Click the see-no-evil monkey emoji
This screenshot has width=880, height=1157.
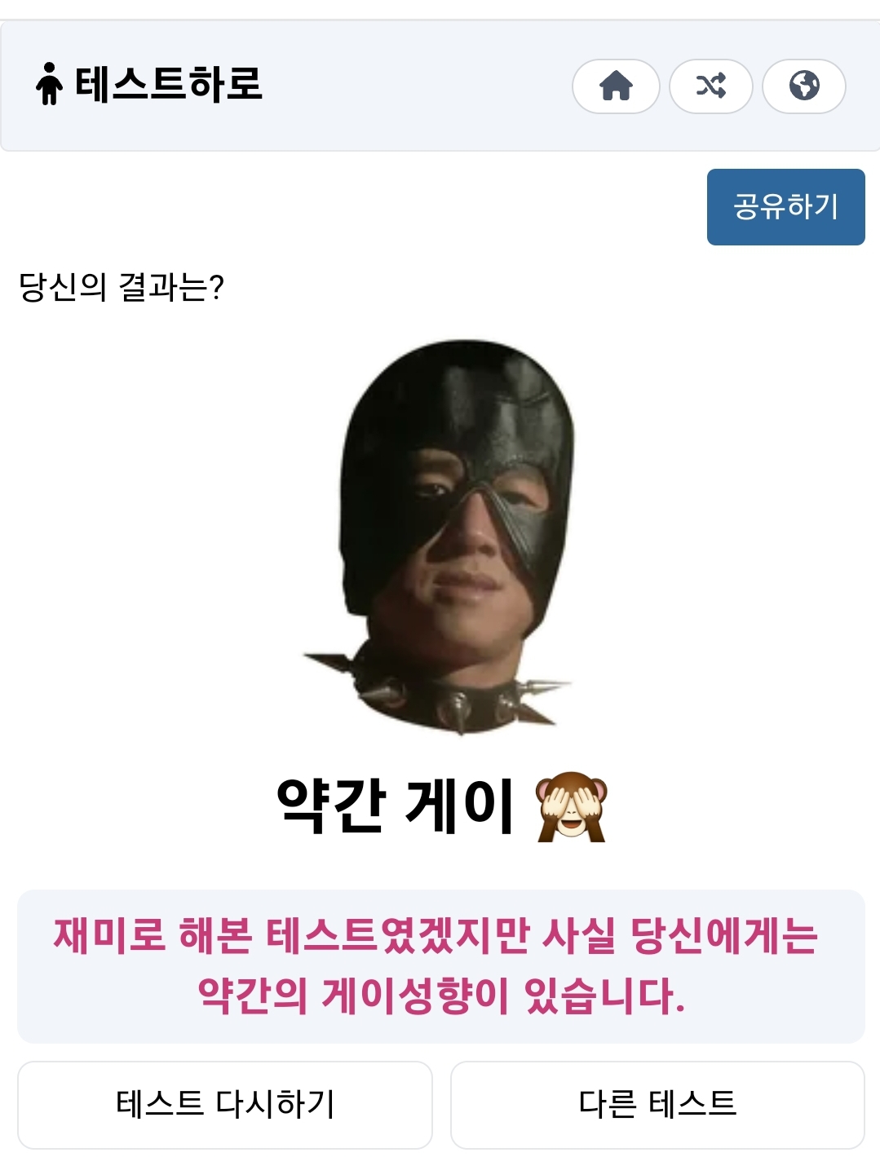coord(571,806)
